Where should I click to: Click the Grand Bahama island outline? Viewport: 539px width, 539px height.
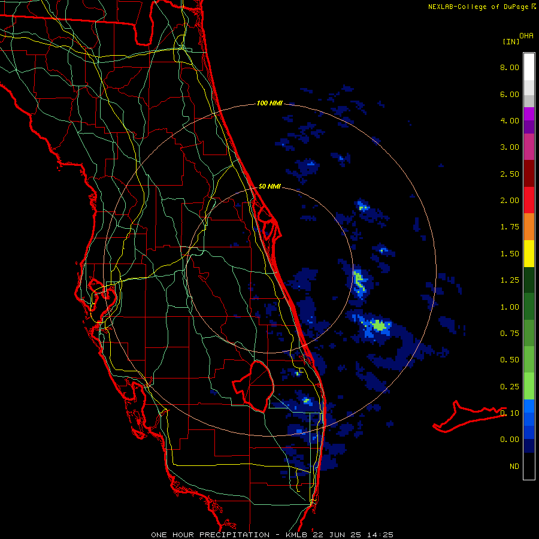point(469,417)
